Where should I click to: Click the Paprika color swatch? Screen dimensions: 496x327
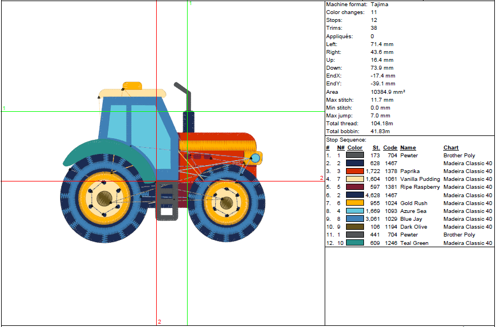pos(355,171)
